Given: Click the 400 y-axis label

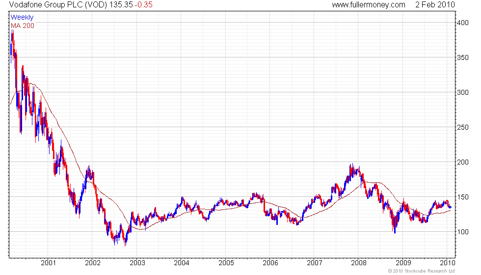Looking at the screenshot, I should (x=462, y=23).
